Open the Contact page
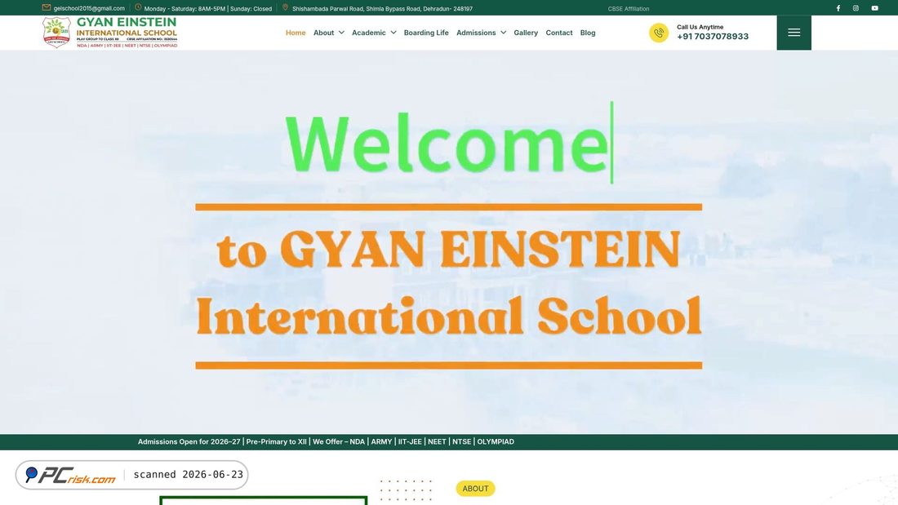This screenshot has height=505, width=898. pos(559,33)
